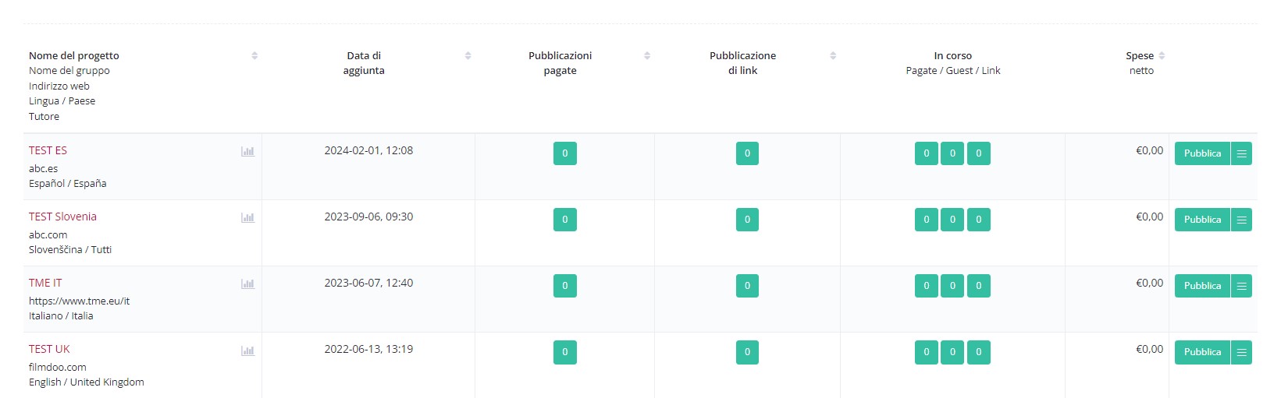Sort by Spese netto column arrows
The height and width of the screenshot is (398, 1281).
point(1162,55)
